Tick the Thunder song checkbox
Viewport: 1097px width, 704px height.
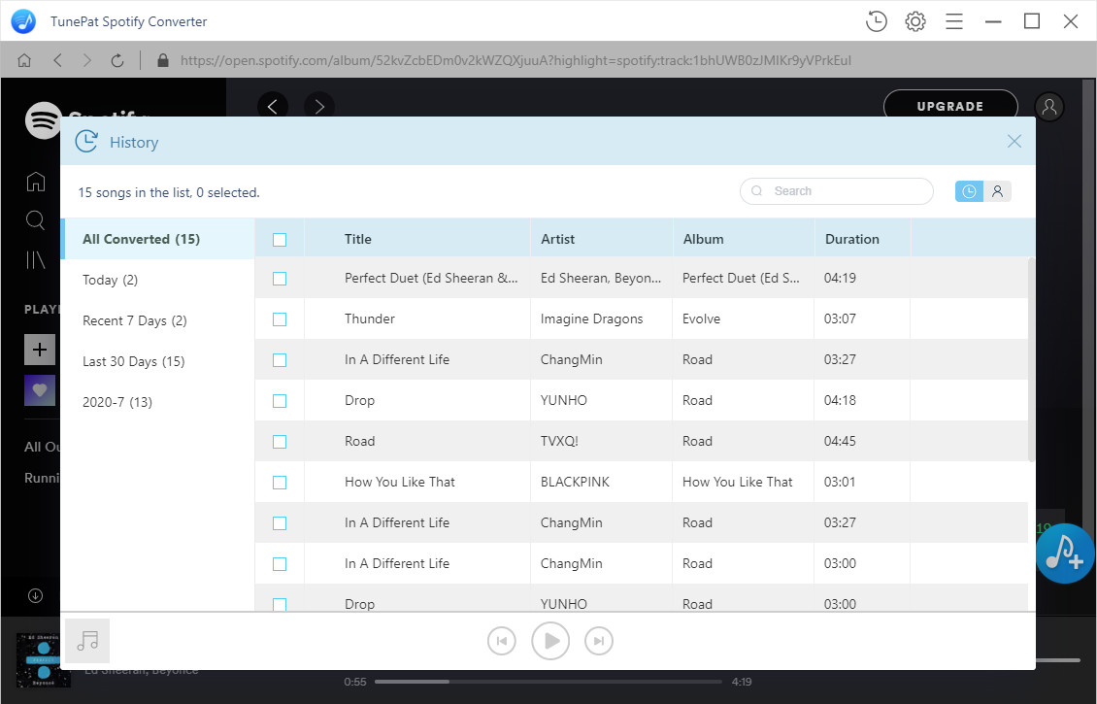[280, 319]
